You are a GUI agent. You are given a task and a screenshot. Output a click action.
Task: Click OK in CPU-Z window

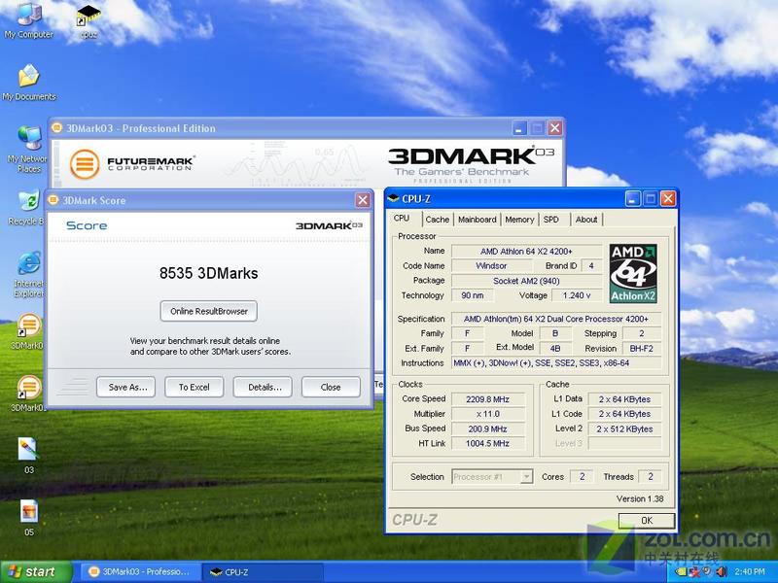pyautogui.click(x=647, y=521)
